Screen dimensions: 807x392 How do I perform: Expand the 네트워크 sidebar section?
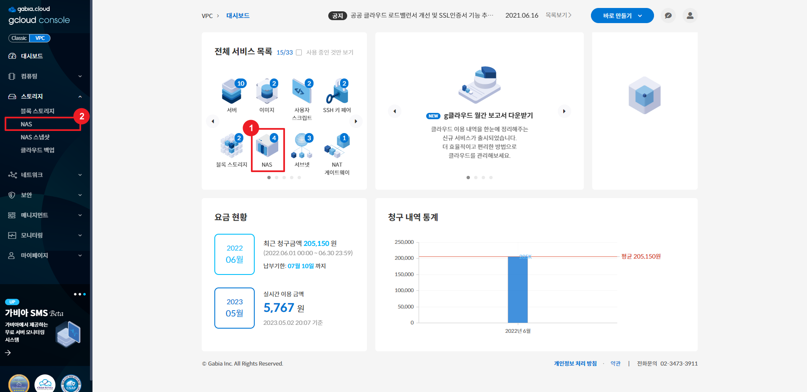pos(45,175)
